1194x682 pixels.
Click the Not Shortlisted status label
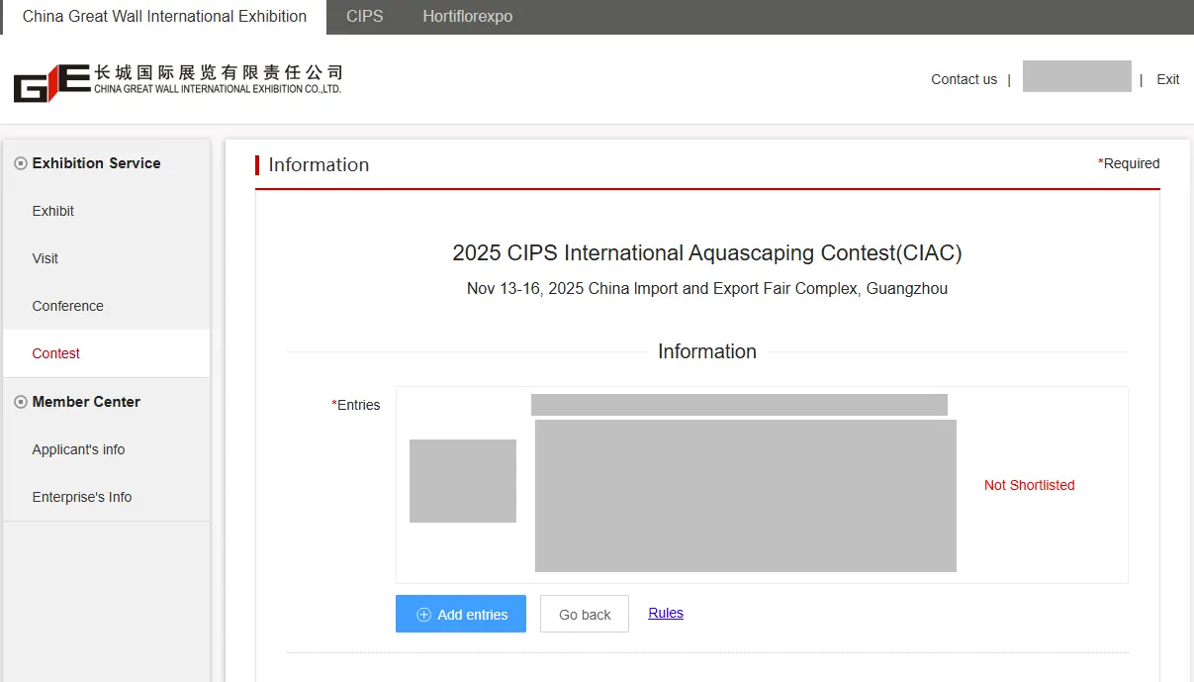[1029, 485]
